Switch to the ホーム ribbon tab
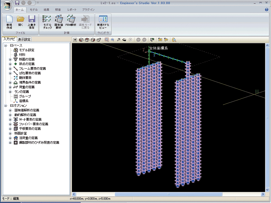 (20, 10)
